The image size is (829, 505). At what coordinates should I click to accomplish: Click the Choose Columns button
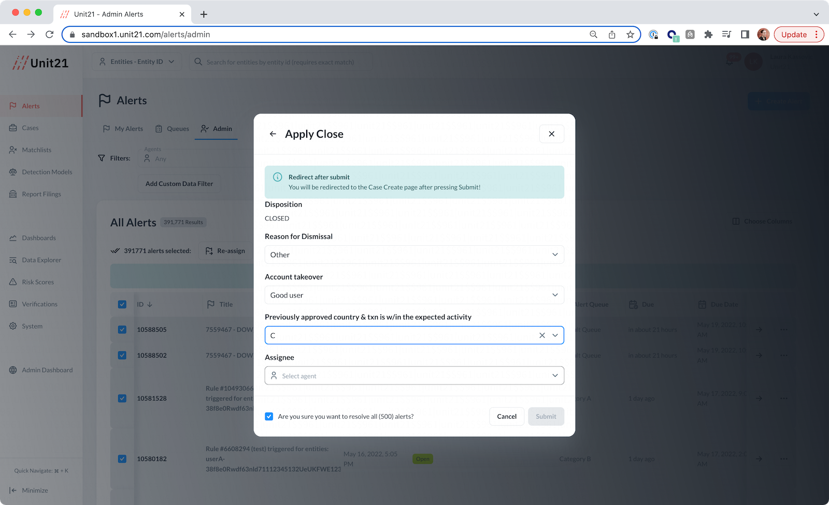coord(762,221)
